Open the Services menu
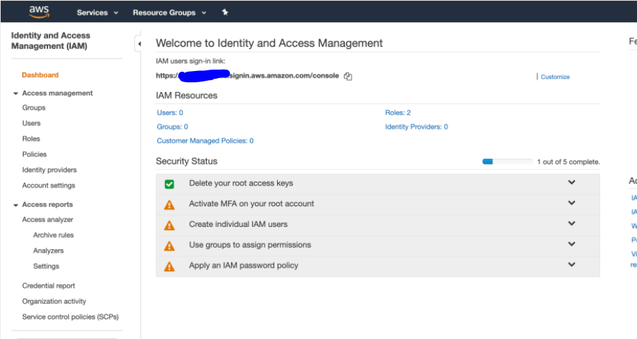The image size is (637, 339). [97, 13]
